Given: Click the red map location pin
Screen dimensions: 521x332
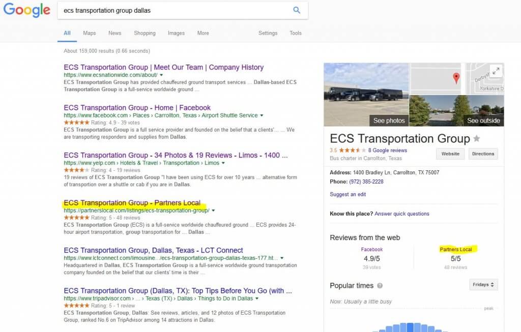Looking at the screenshot, I should click(456, 78).
